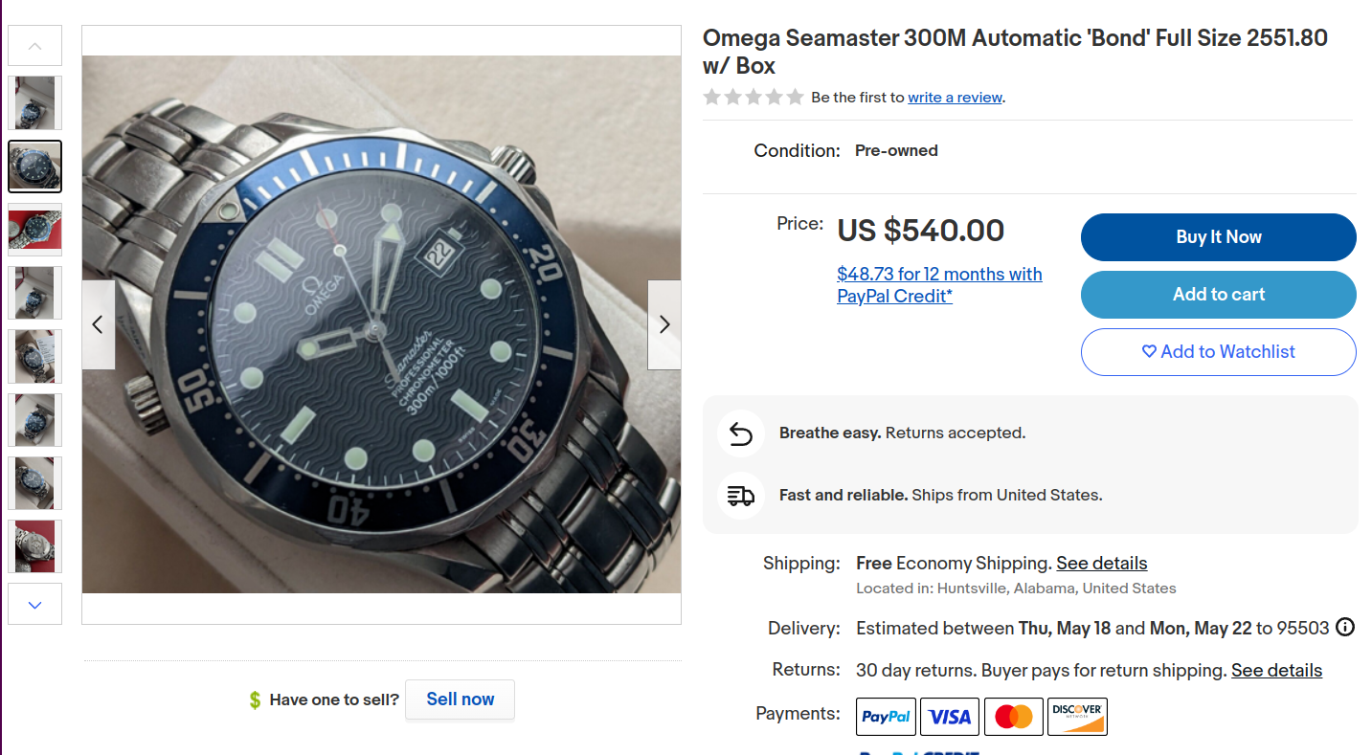
Task: Click the delivery info circle icon
Action: pos(1345,628)
